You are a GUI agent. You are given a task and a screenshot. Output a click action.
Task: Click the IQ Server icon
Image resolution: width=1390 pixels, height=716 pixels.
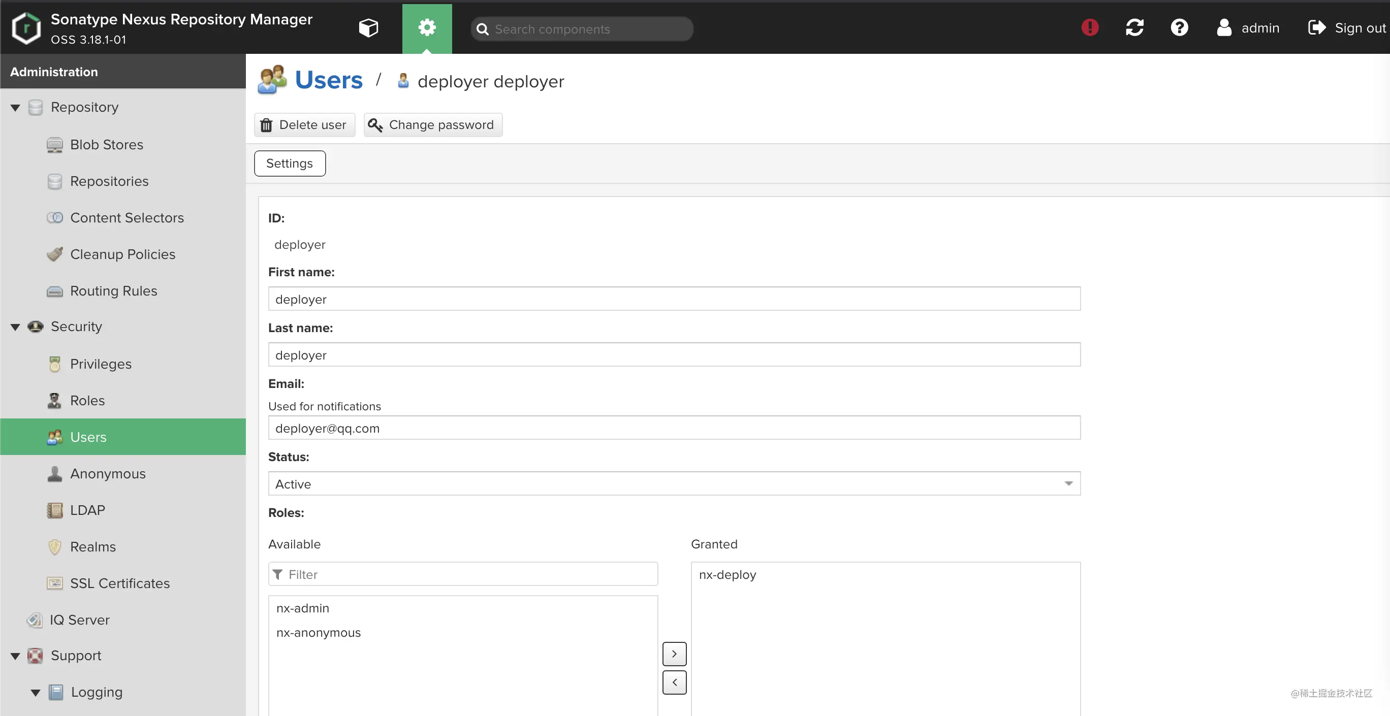click(34, 620)
